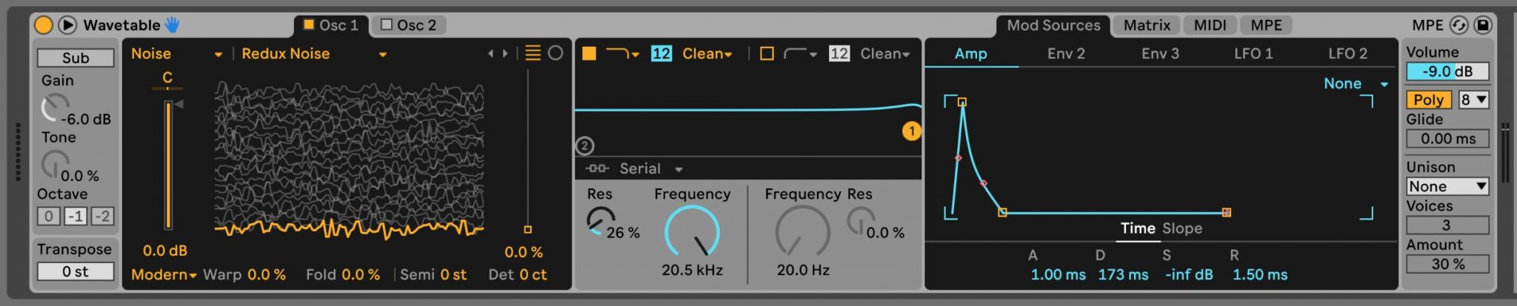Click the next wavetable right arrow
The image size is (1517, 306).
(505, 53)
